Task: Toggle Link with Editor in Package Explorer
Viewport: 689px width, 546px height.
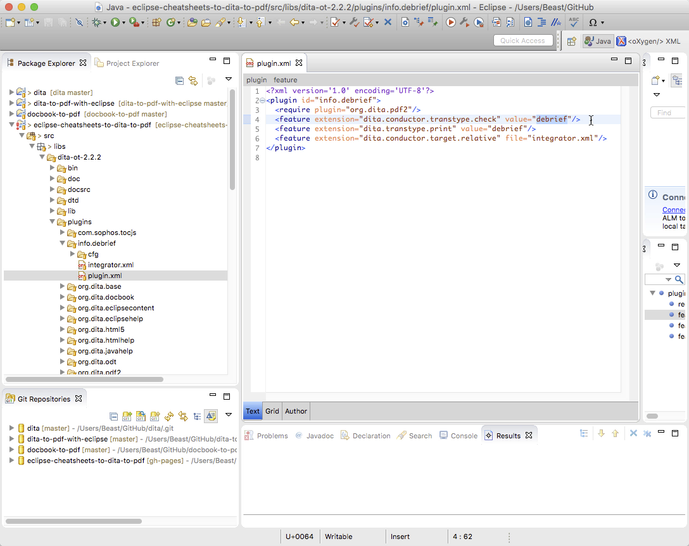Action: point(193,80)
